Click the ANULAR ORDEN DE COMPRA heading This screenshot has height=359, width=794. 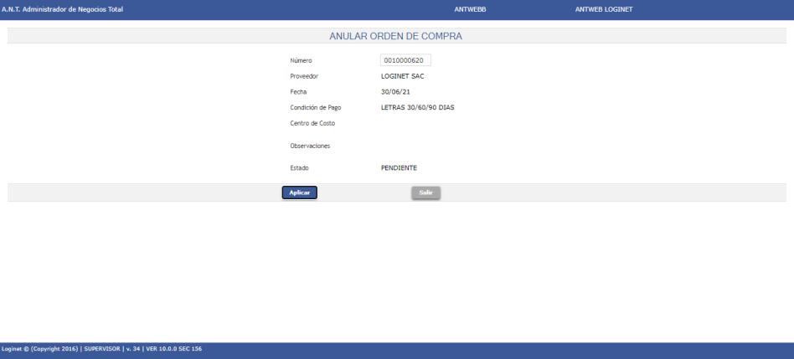[x=395, y=37]
